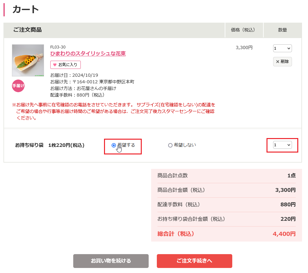
Task: Click the 希望しない label text
Action: pyautogui.click(x=185, y=145)
